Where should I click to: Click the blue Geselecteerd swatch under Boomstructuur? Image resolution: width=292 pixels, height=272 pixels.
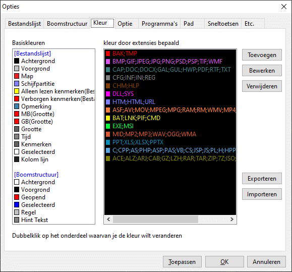[x=17, y=205]
